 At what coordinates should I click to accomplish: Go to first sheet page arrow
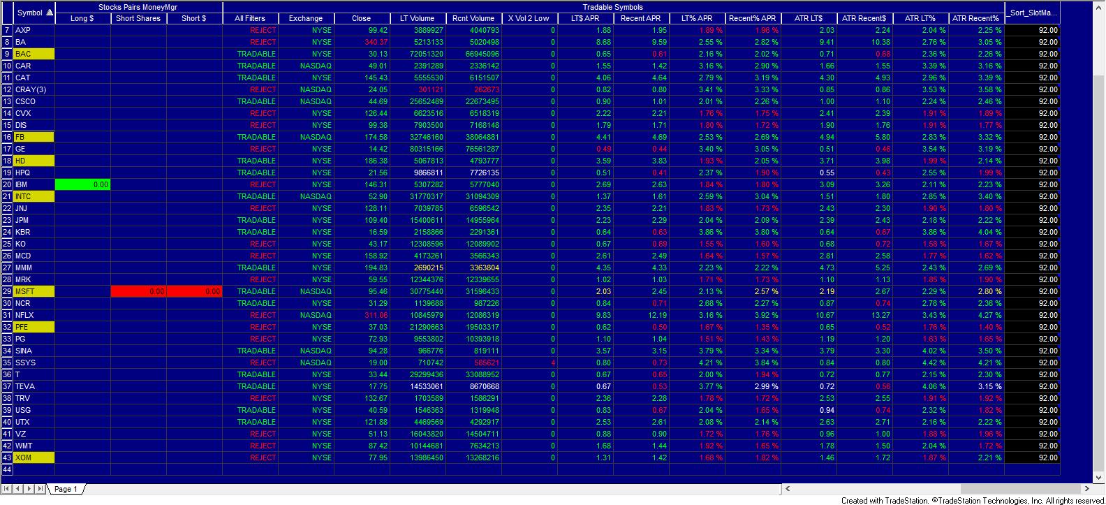coord(6,488)
